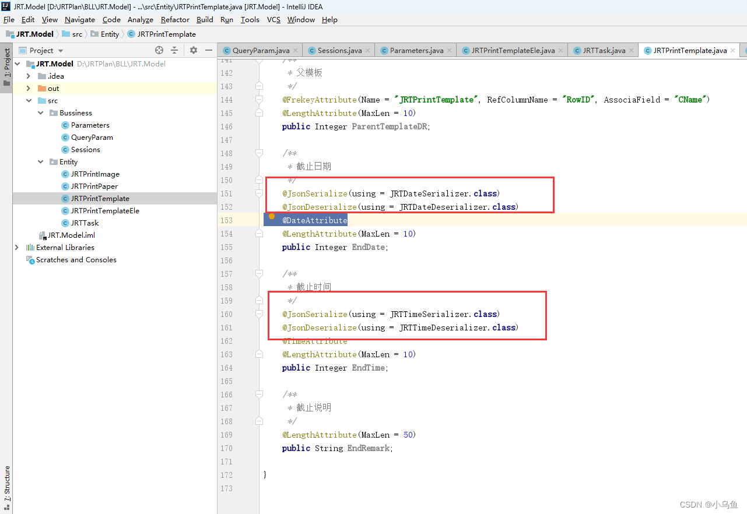The image size is (747, 514).
Task: Toggle fold marker at line 144
Action: click(x=259, y=100)
